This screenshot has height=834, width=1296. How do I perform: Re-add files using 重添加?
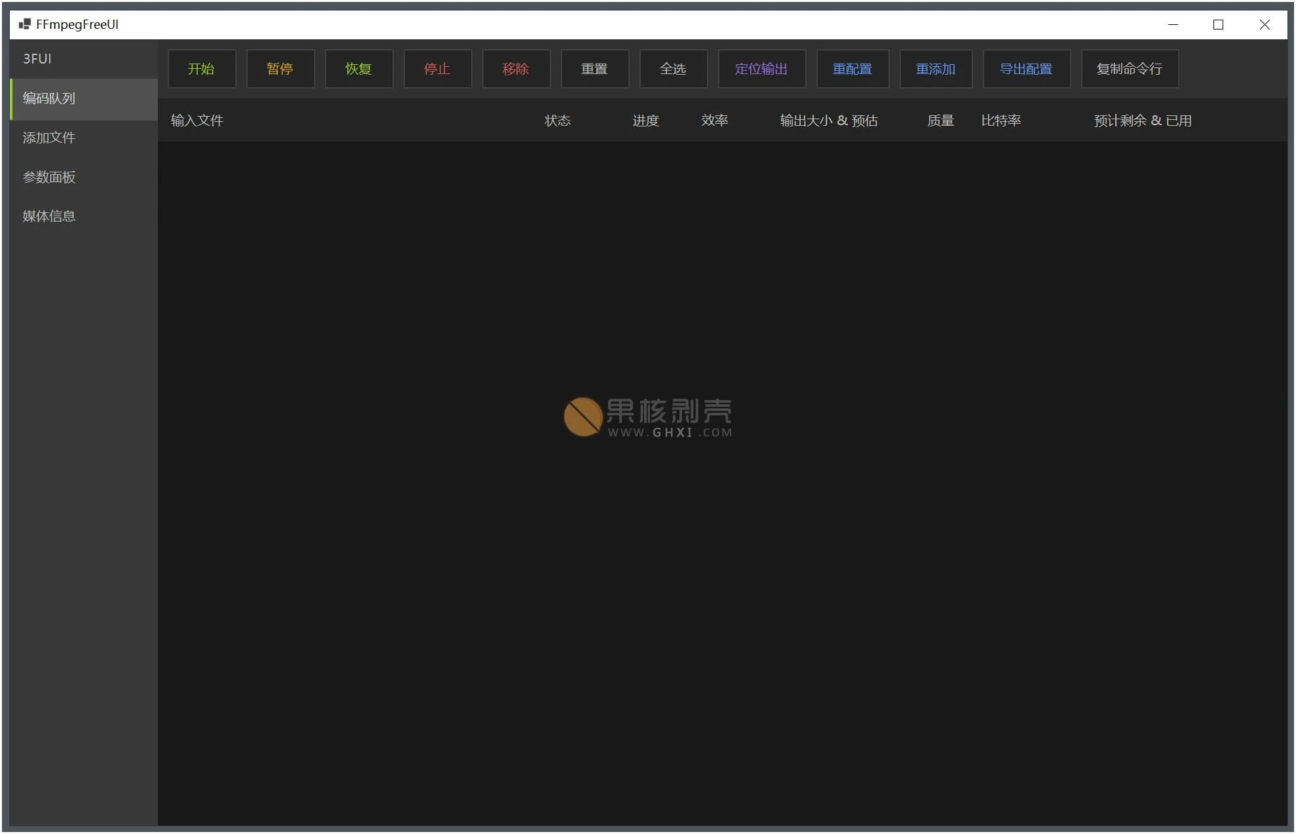point(936,68)
